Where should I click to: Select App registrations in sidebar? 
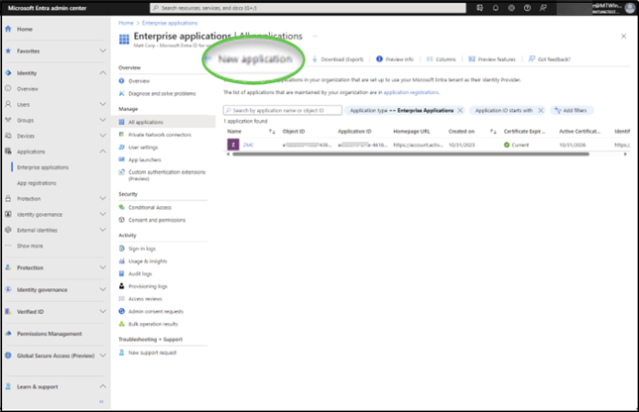coord(37,183)
